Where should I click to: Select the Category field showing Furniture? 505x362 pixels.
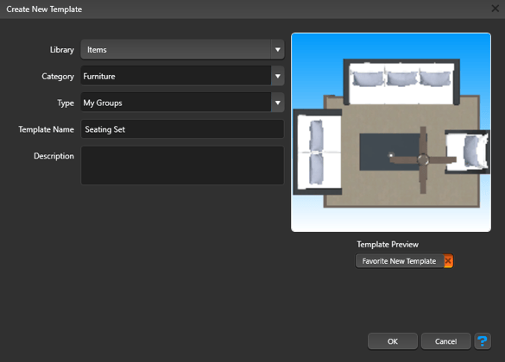(x=182, y=76)
